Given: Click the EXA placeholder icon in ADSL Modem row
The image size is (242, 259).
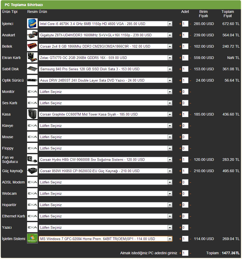Looking at the screenshot, I should pyautogui.click(x=32, y=182).
